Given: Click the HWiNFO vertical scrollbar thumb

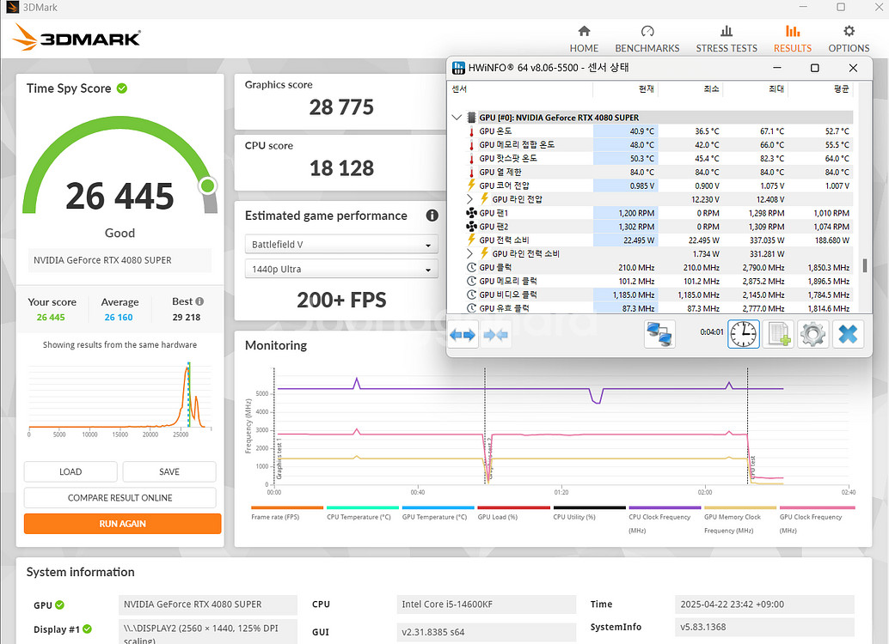Looking at the screenshot, I should click(x=865, y=265).
